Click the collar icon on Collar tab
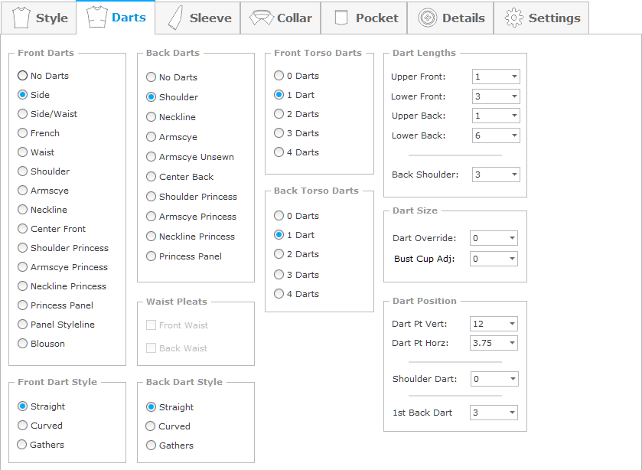642x470 pixels. [x=262, y=18]
